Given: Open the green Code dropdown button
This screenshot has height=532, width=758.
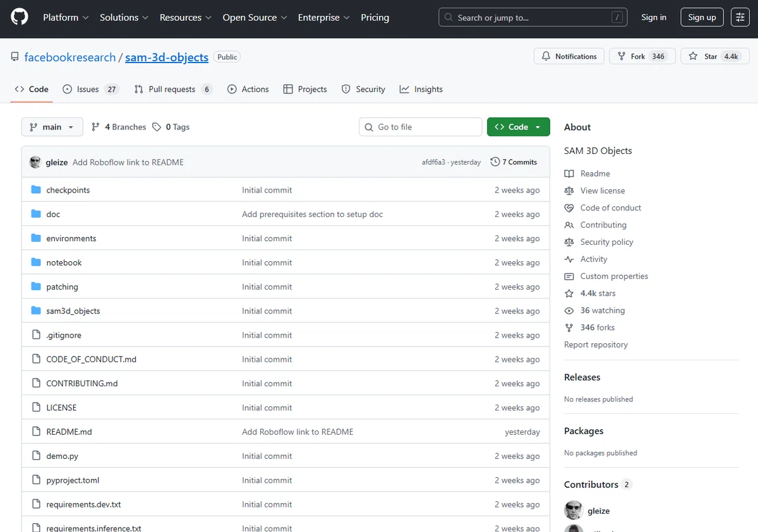Looking at the screenshot, I should [x=518, y=127].
